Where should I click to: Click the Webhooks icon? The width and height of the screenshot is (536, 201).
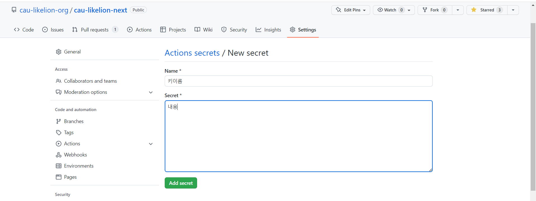(x=59, y=155)
